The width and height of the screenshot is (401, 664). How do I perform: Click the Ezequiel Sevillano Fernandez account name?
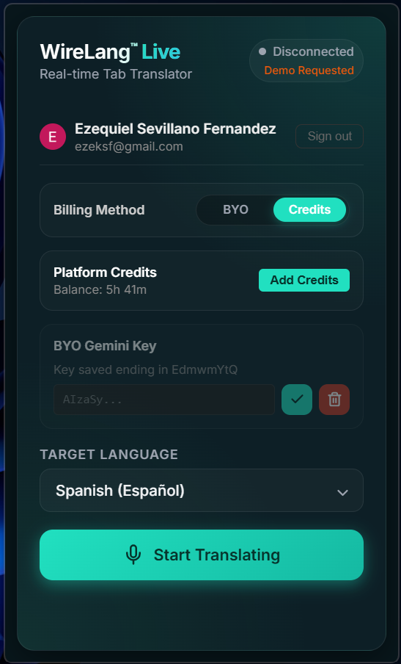pyautogui.click(x=175, y=129)
